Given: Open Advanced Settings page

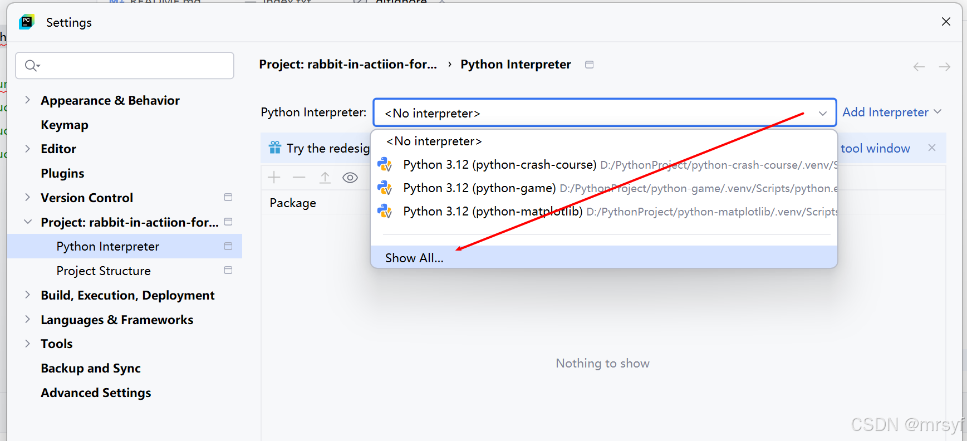Looking at the screenshot, I should coord(96,393).
